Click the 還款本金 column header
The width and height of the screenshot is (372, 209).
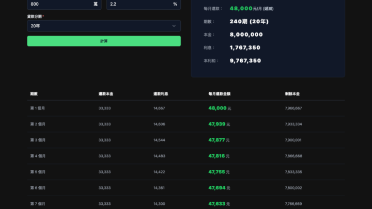click(106, 94)
